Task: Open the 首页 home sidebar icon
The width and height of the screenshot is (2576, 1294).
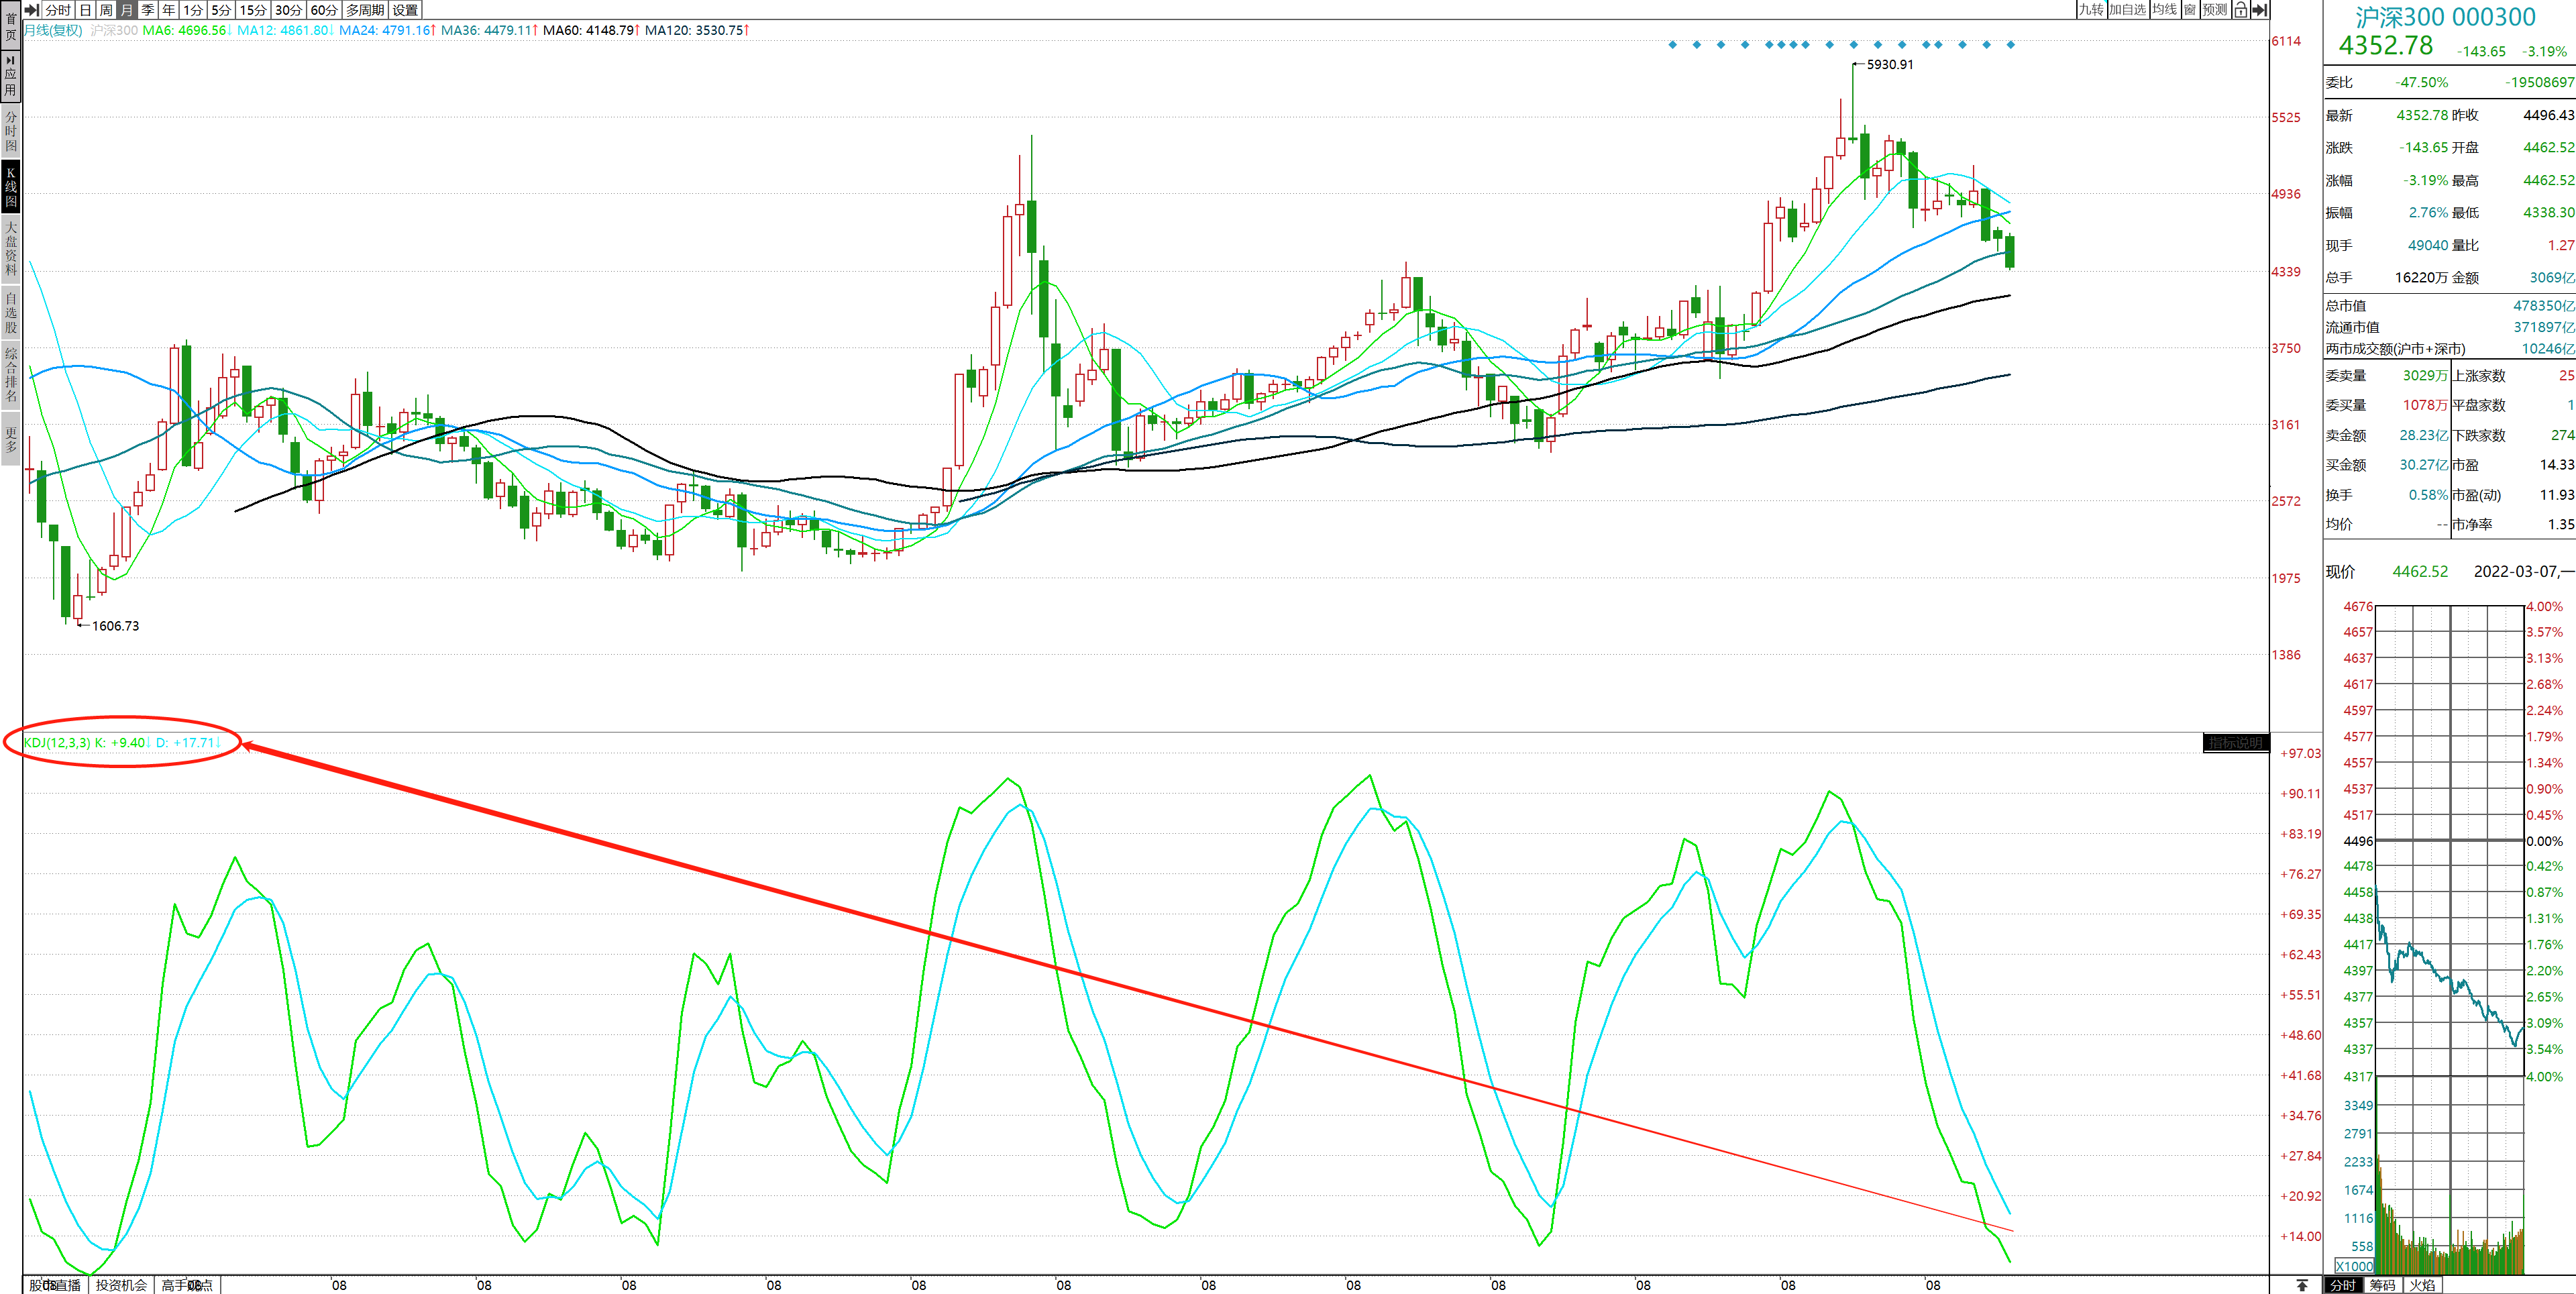Action: (11, 26)
